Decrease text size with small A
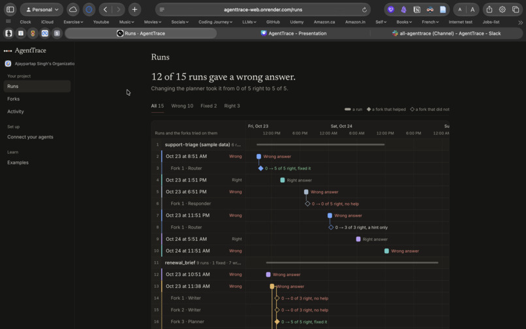 (x=460, y=10)
